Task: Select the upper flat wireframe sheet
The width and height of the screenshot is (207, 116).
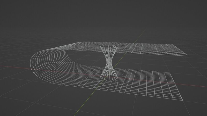Action: (x=145, y=49)
